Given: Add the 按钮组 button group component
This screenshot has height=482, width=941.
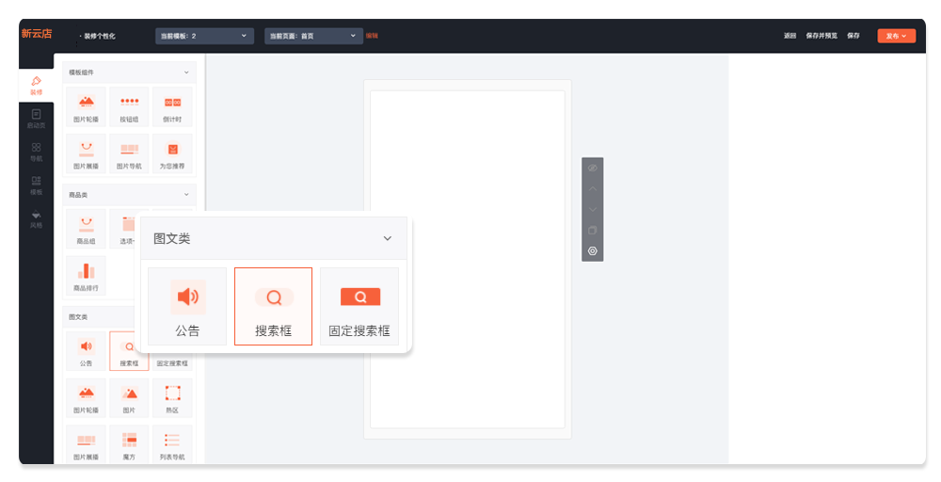Looking at the screenshot, I should pyautogui.click(x=129, y=106).
